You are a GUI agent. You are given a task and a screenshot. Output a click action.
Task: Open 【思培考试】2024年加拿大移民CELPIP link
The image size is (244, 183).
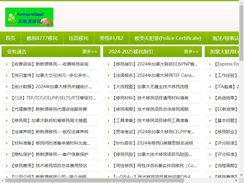154,132
